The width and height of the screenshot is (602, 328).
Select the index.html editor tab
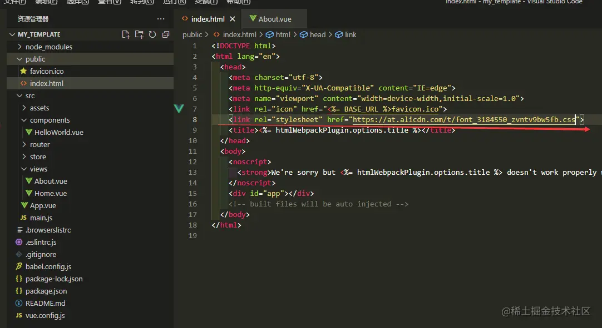[x=208, y=19]
